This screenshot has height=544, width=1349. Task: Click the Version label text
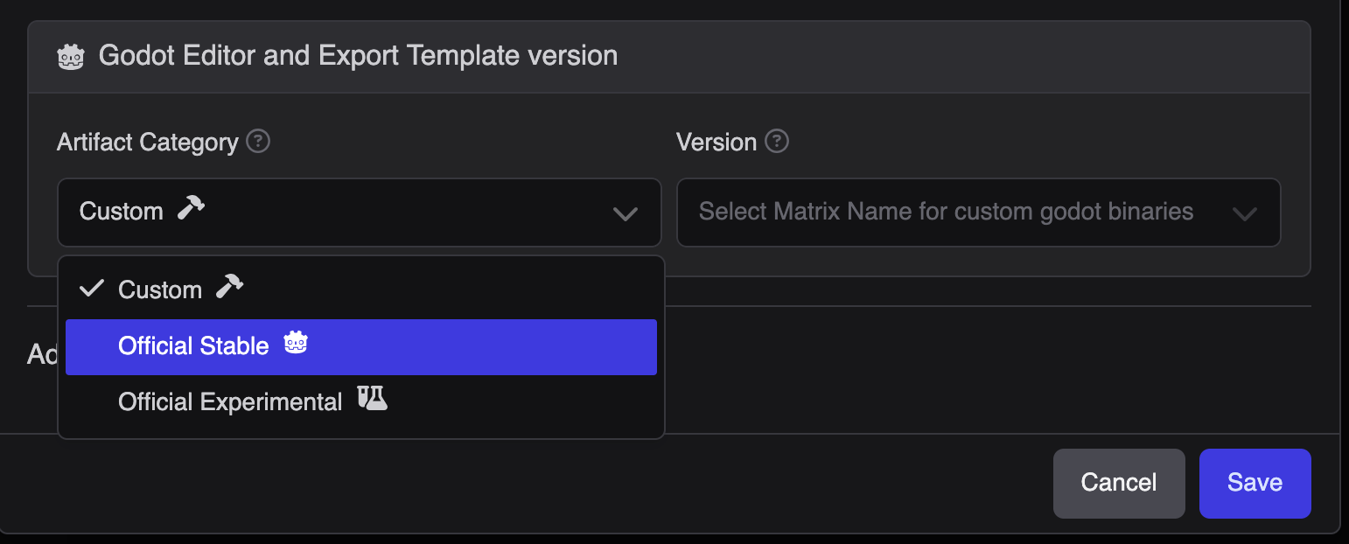pyautogui.click(x=716, y=143)
